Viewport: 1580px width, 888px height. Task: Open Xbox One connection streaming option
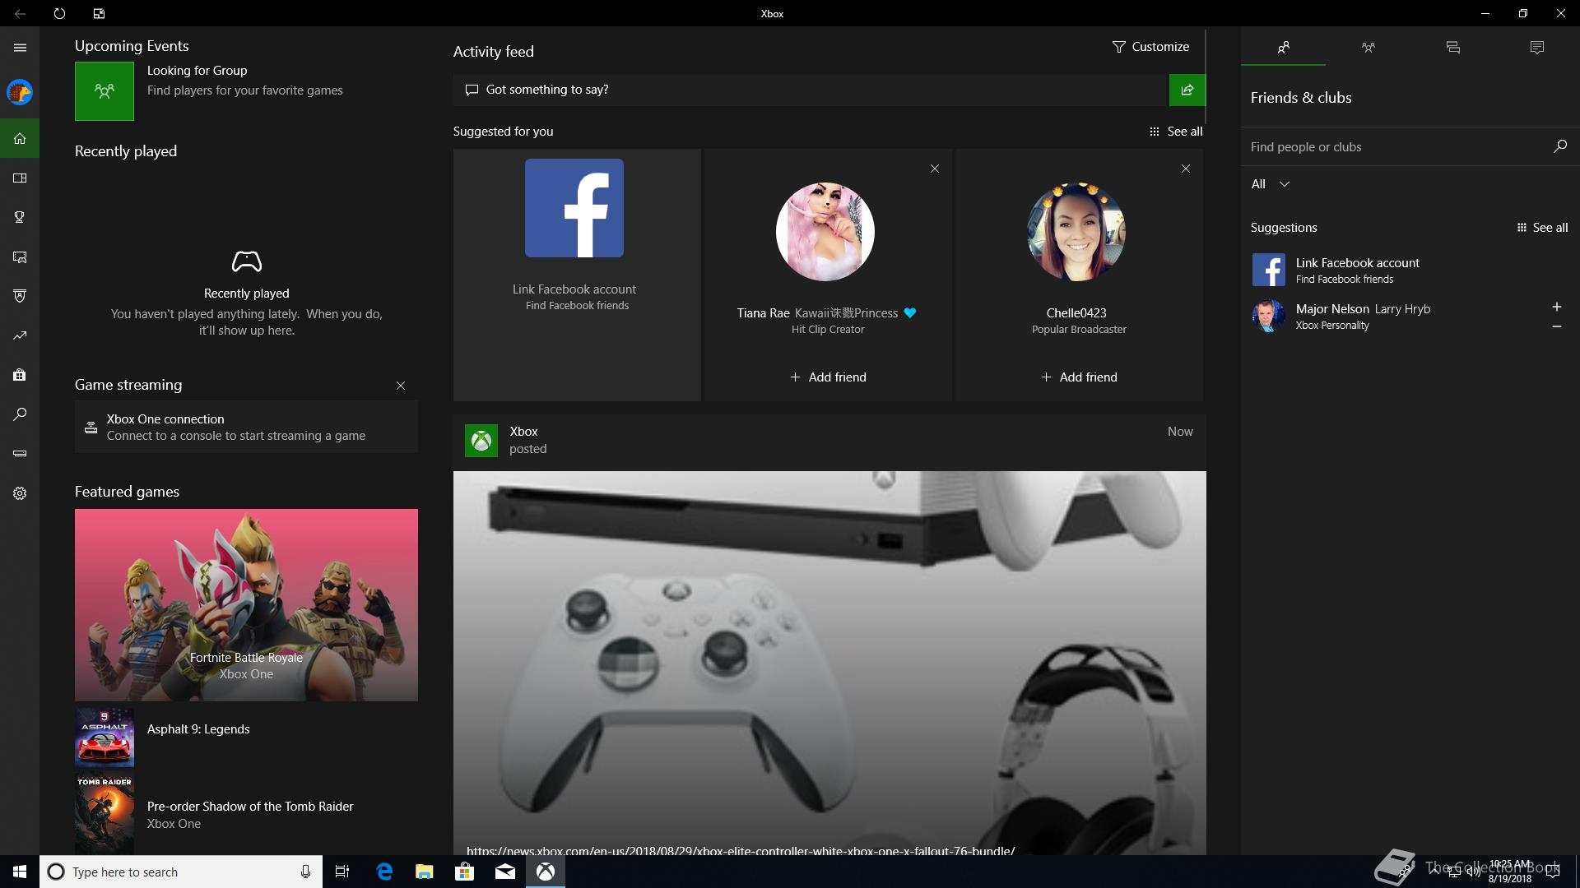246,427
